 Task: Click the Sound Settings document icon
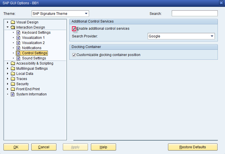(x=18, y=58)
